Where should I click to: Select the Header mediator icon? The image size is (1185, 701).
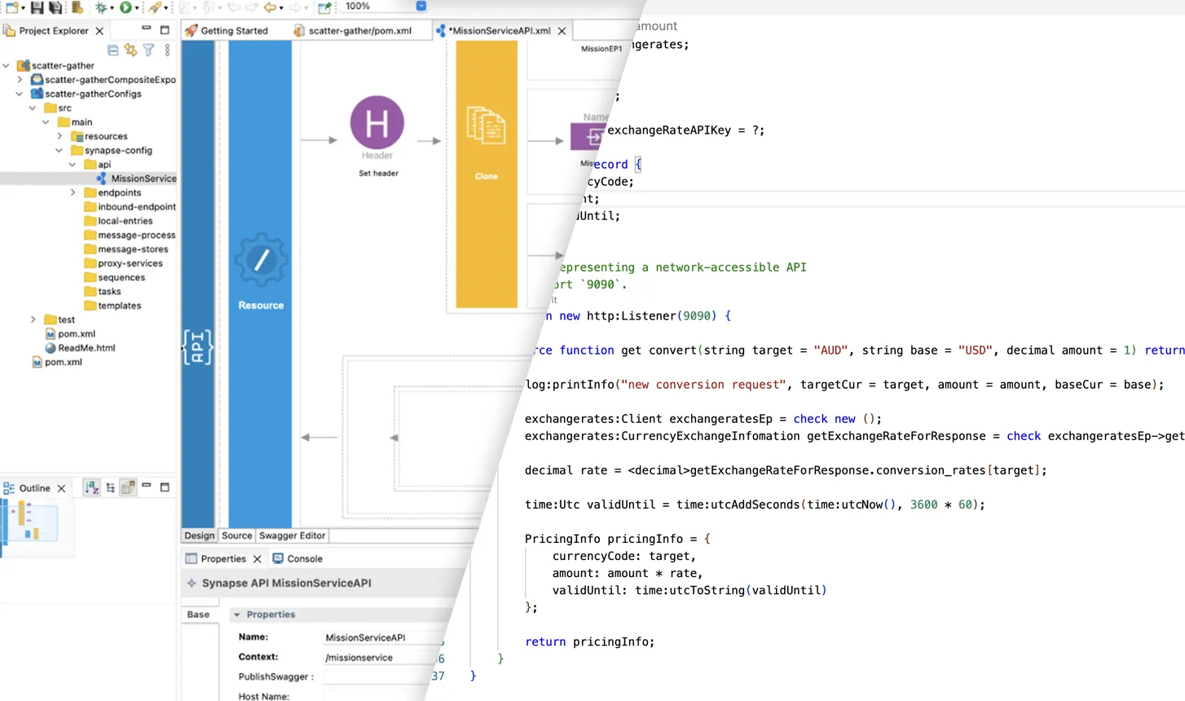[x=377, y=122]
